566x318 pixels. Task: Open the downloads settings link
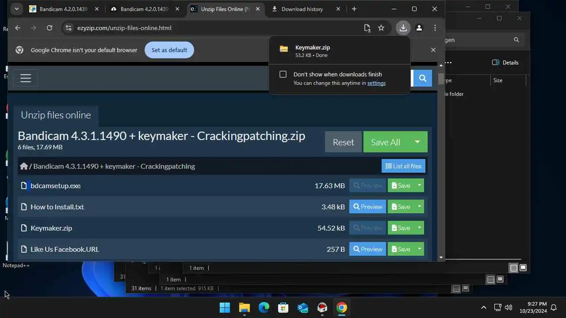click(x=376, y=83)
